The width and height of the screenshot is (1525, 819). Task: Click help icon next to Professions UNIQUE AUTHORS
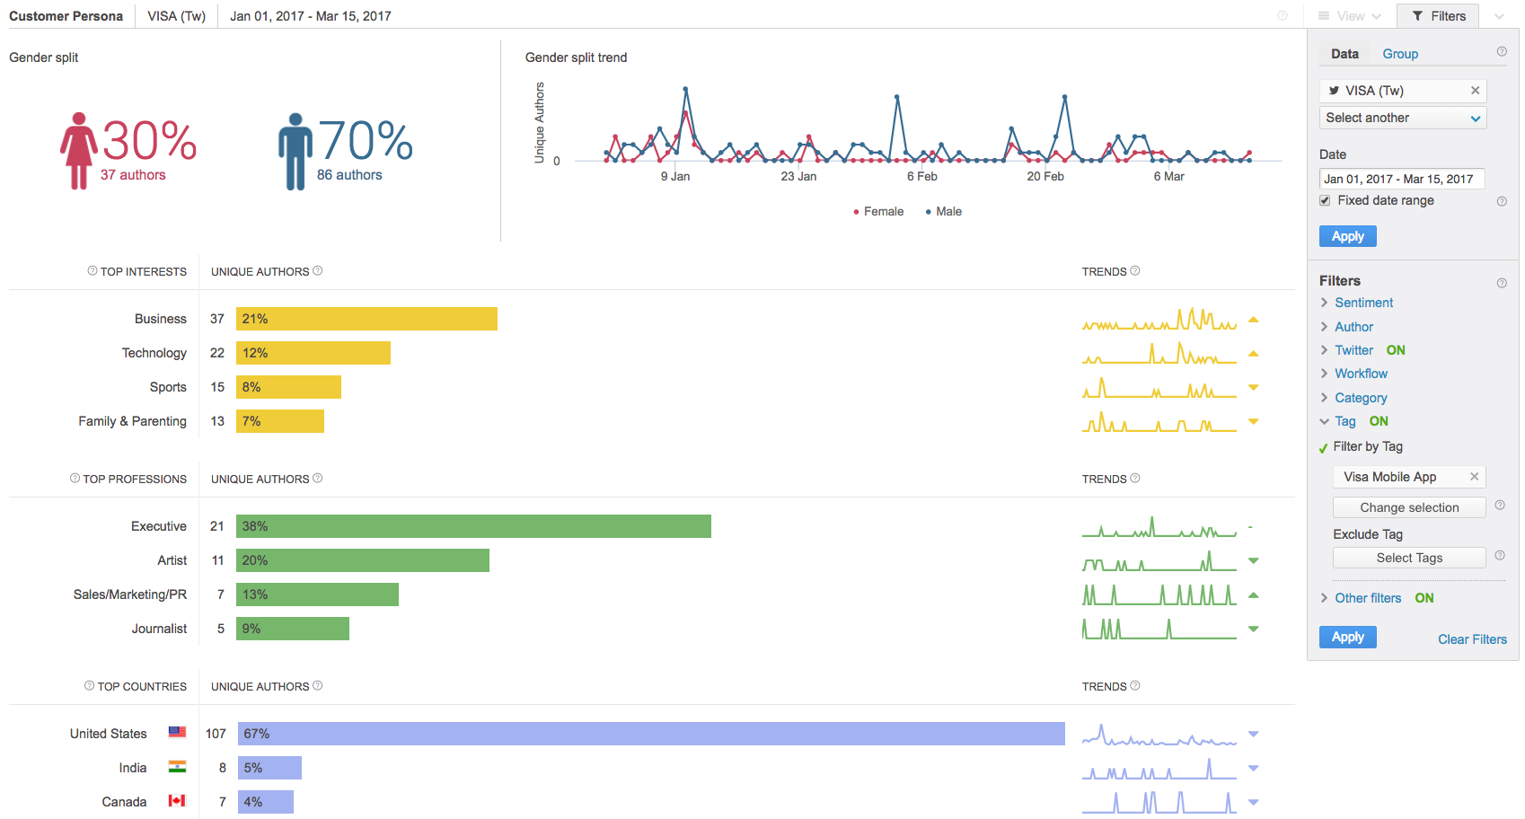click(x=317, y=478)
